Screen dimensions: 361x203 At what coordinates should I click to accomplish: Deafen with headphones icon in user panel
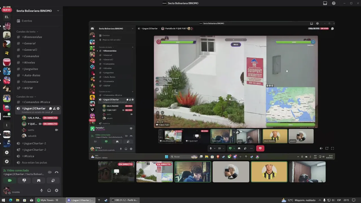click(x=49, y=191)
